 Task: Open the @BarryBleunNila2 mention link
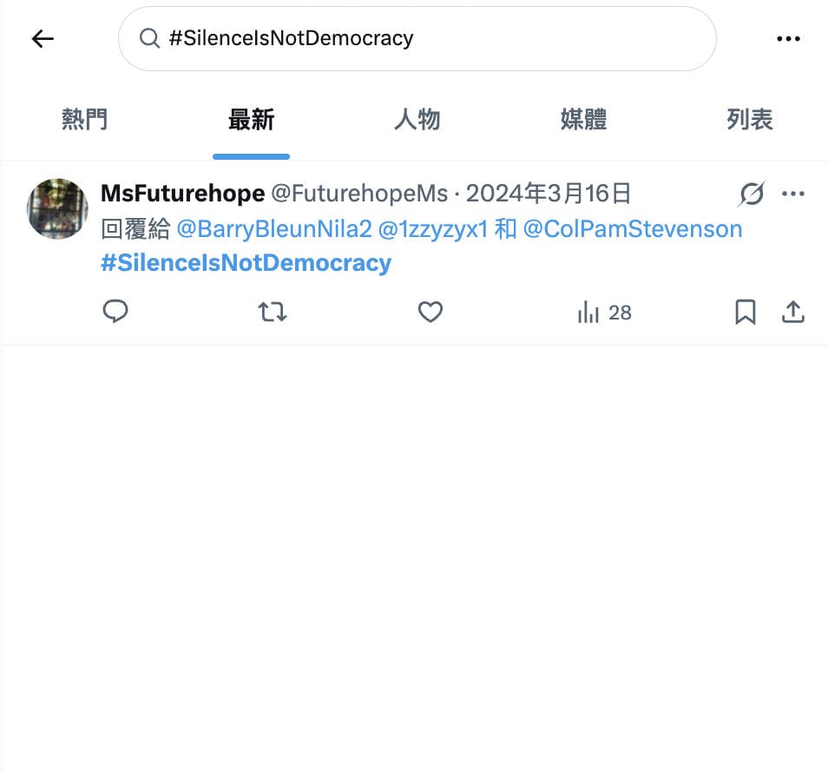pos(274,229)
